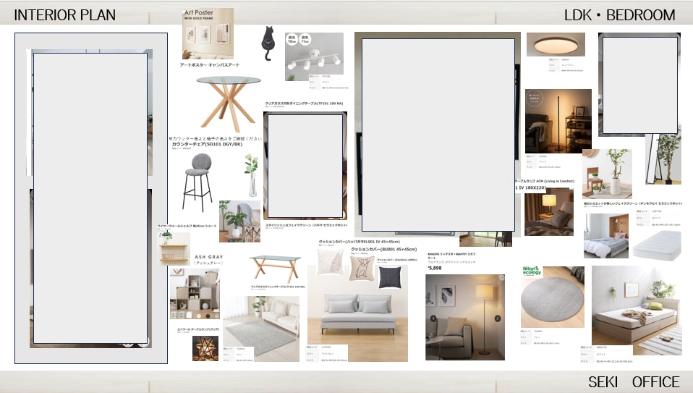Select the dark navy cushion cover

click(390, 277)
